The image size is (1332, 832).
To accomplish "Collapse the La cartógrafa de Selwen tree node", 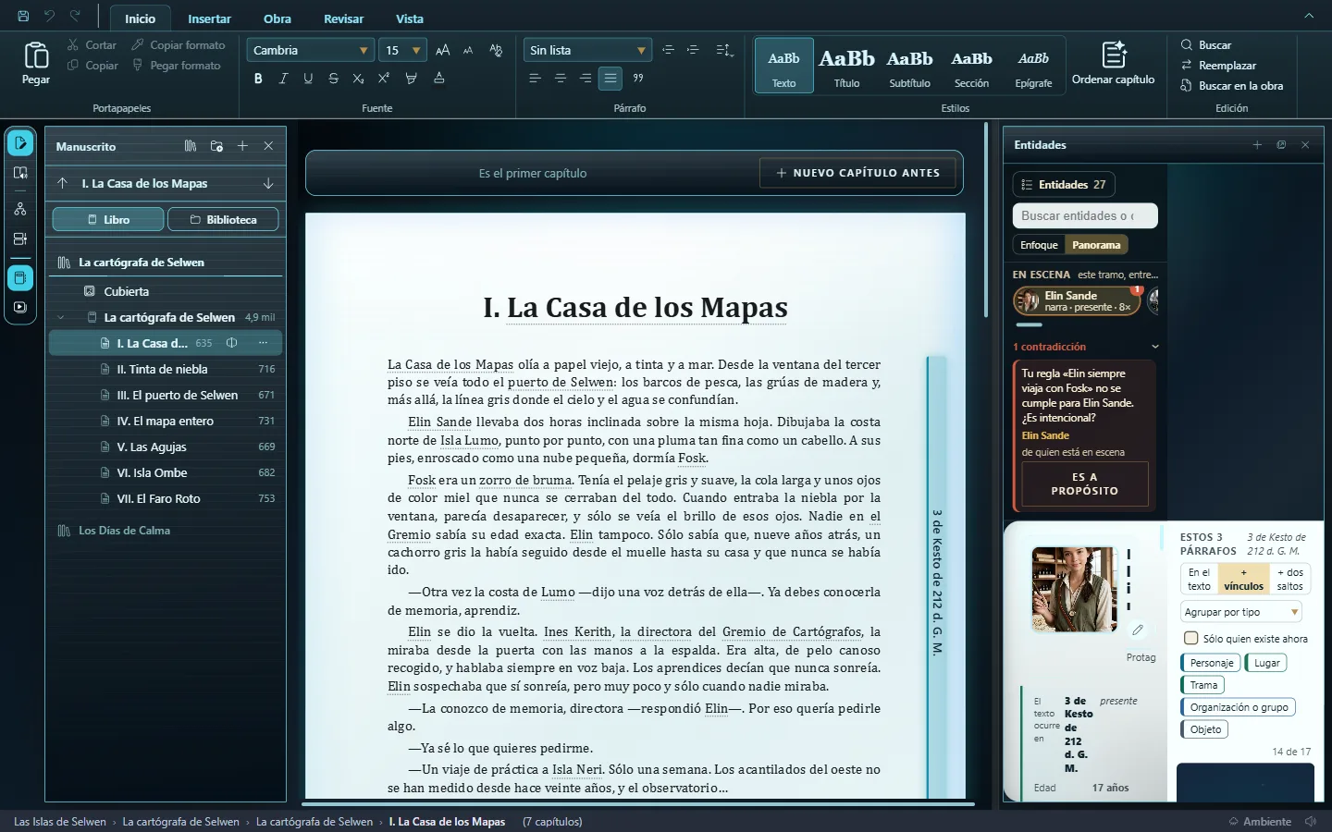I will pyautogui.click(x=61, y=317).
